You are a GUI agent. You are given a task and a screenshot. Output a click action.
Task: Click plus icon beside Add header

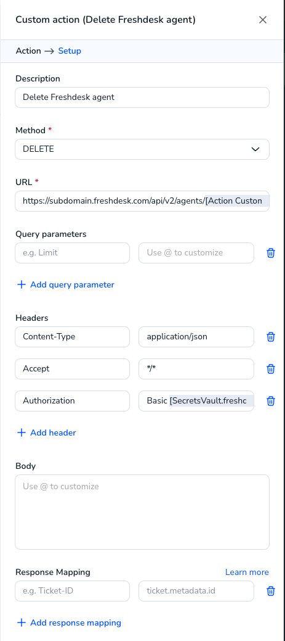click(x=21, y=432)
